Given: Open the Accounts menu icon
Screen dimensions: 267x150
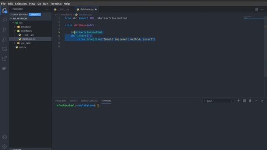Looking at the screenshot, I should [x=5, y=137].
